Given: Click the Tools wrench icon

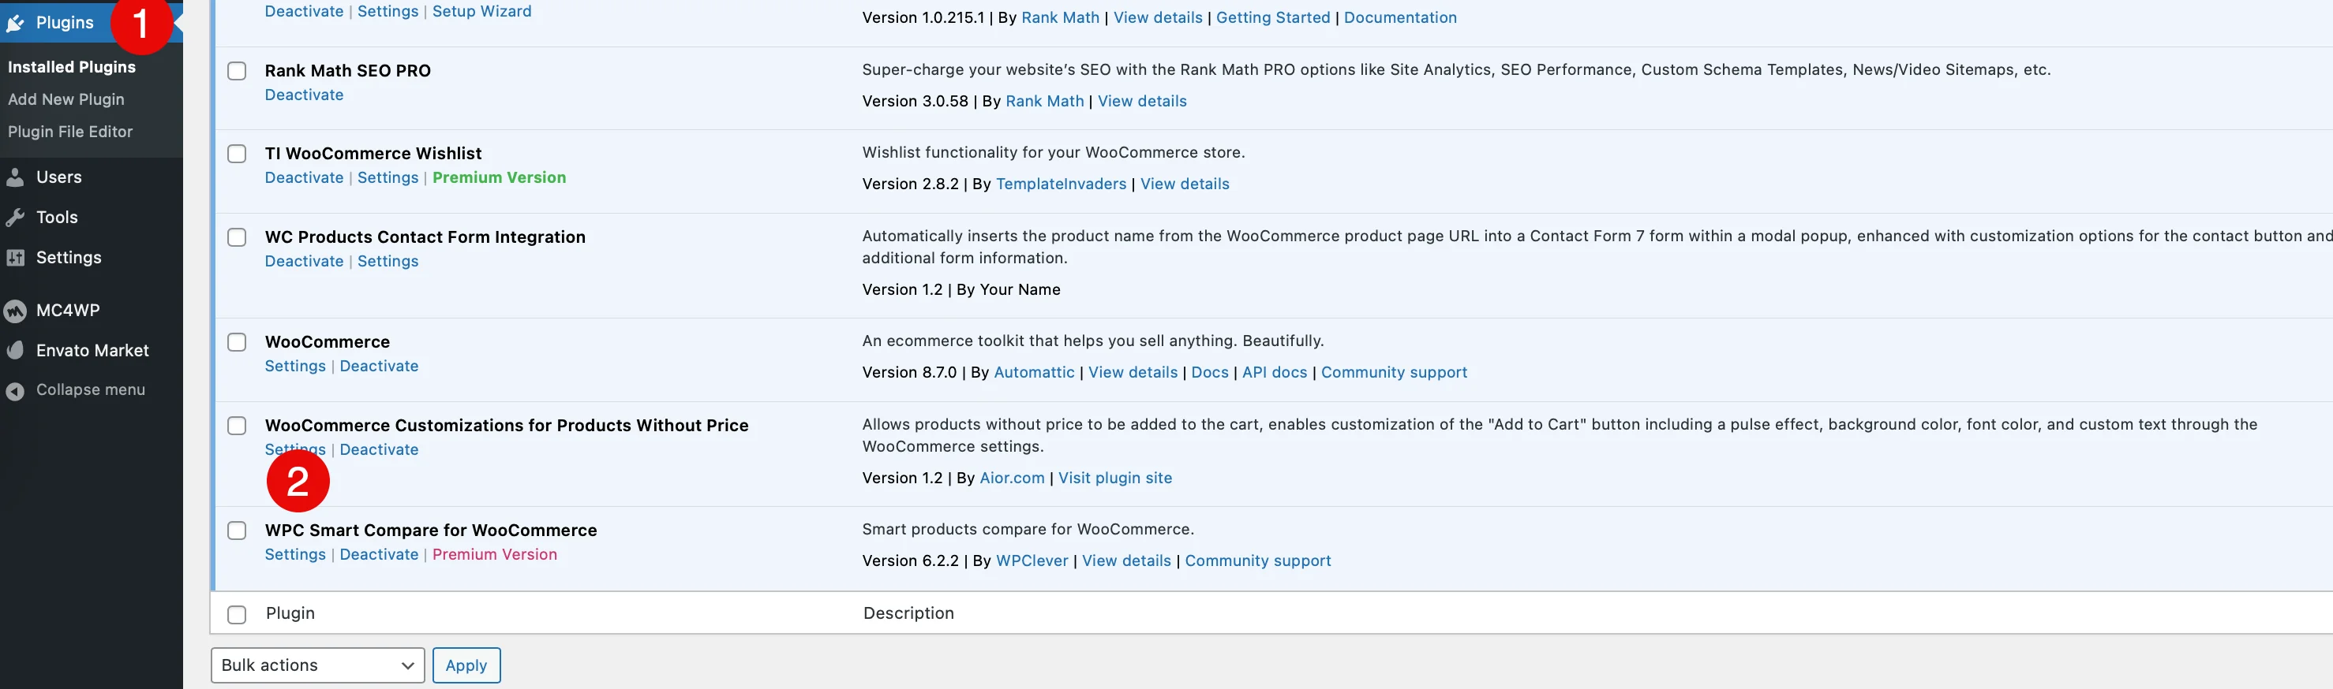Looking at the screenshot, I should click(x=14, y=218).
